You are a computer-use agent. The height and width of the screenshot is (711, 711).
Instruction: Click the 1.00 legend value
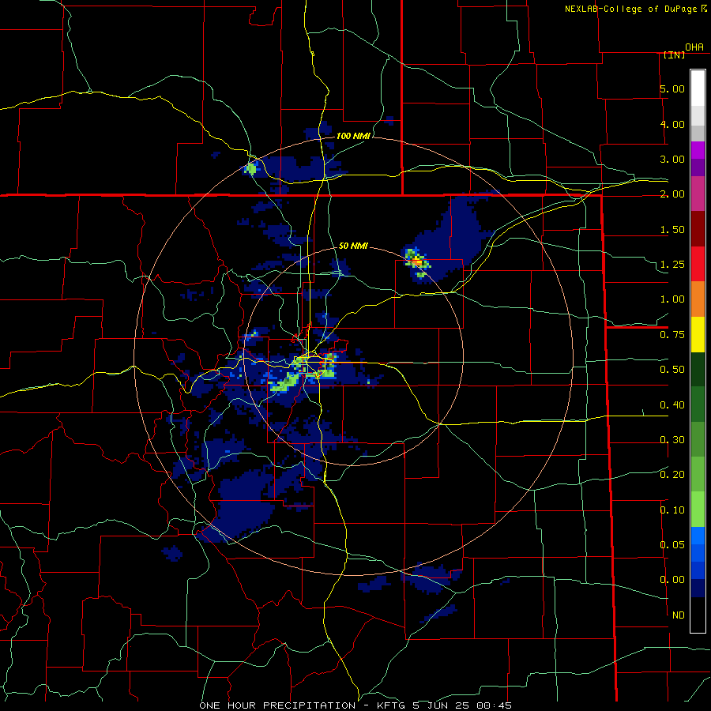(672, 299)
